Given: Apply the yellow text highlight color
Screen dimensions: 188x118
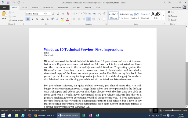Looking at the screenshot, I should click(62, 19).
